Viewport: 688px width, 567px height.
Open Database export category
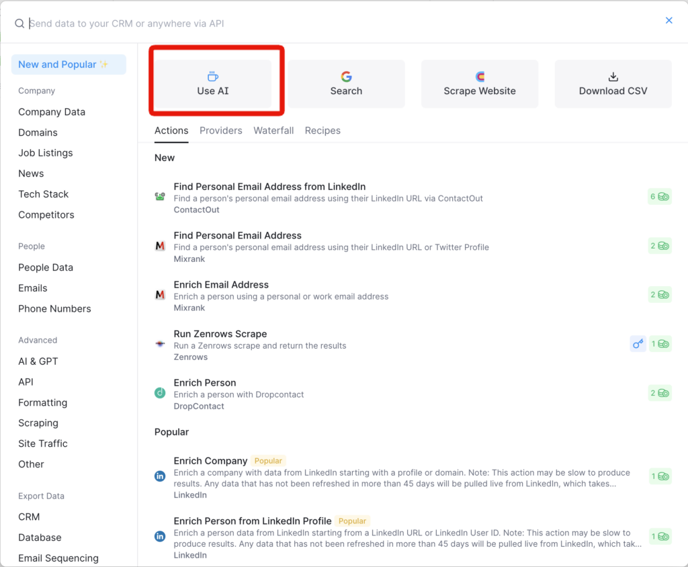[x=40, y=537]
